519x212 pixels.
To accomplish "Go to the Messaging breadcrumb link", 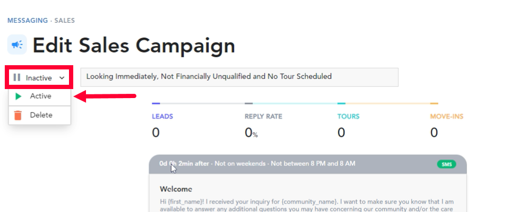I will [x=28, y=21].
